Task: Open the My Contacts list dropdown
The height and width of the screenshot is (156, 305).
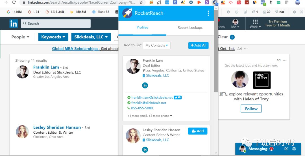Action: coord(156,45)
